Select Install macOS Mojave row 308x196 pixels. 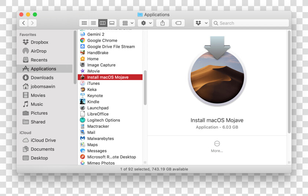(110, 77)
